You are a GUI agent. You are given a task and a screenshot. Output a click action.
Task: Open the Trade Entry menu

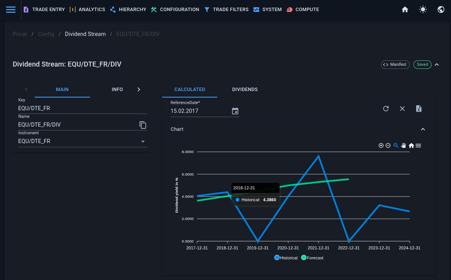tap(49, 10)
